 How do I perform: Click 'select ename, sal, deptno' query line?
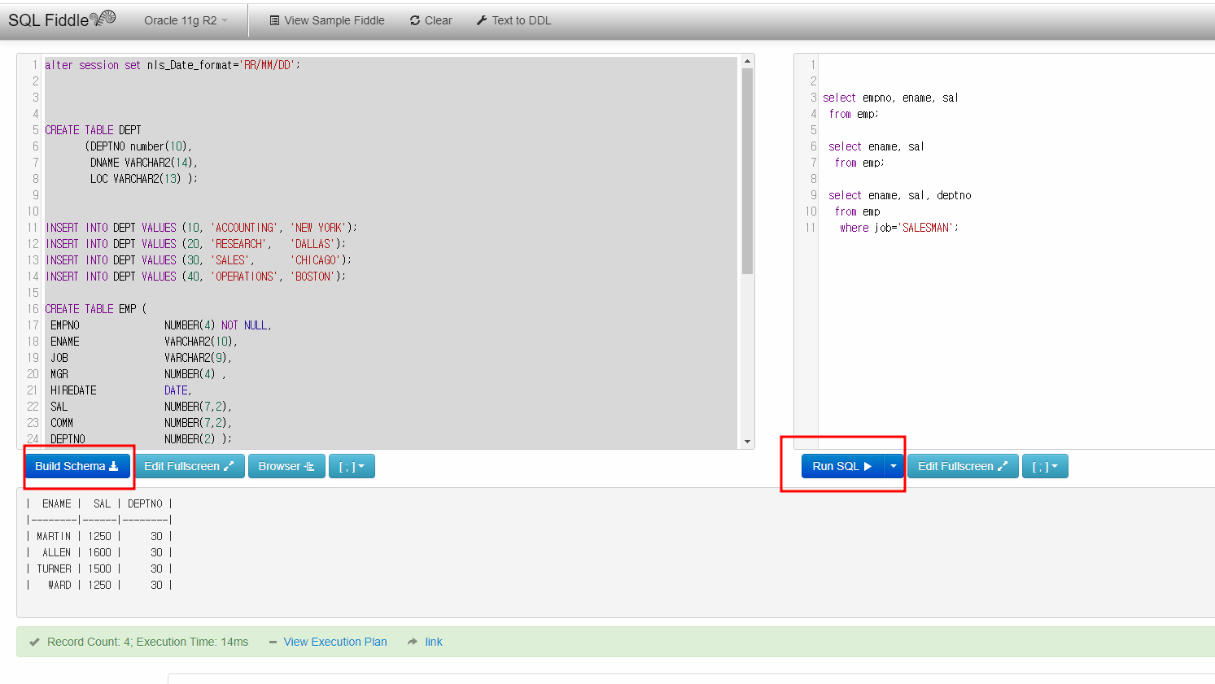tap(900, 195)
